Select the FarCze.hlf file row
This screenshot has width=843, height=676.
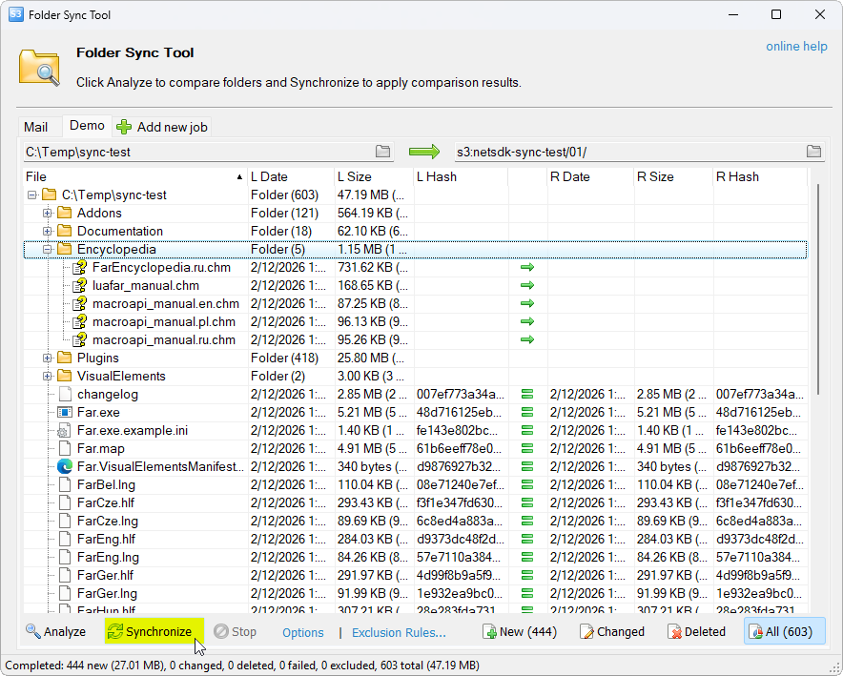click(x=416, y=503)
